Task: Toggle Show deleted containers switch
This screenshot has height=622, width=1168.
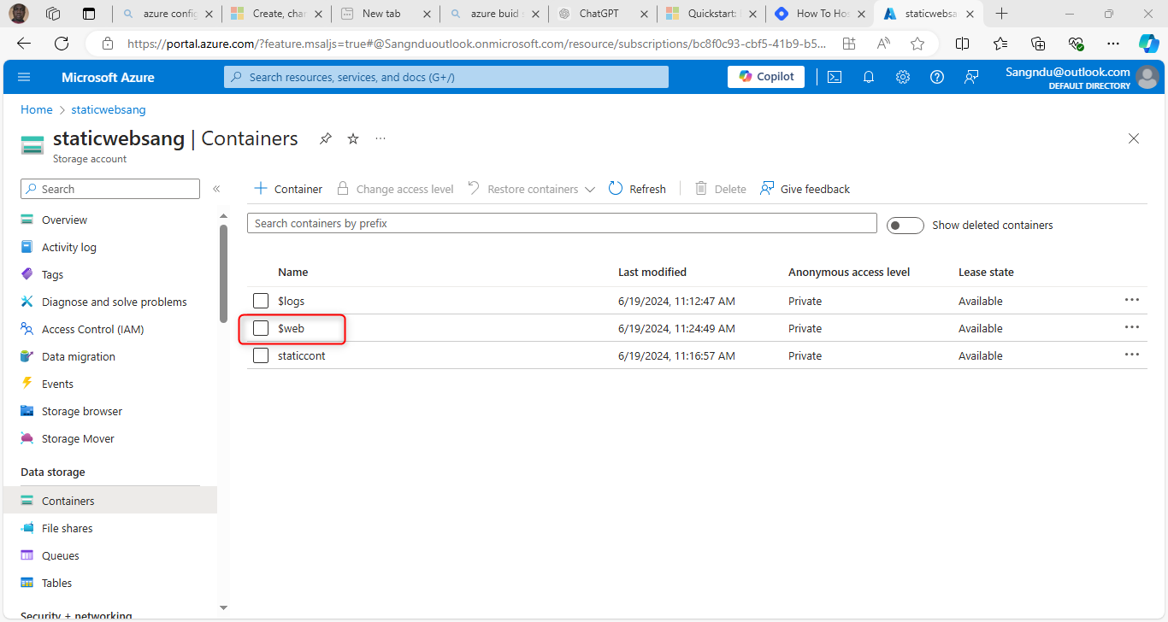Action: click(x=905, y=226)
